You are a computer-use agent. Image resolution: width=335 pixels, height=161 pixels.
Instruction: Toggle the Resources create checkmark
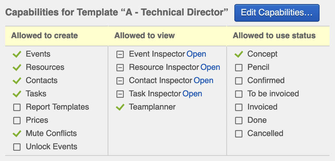tap(17, 68)
